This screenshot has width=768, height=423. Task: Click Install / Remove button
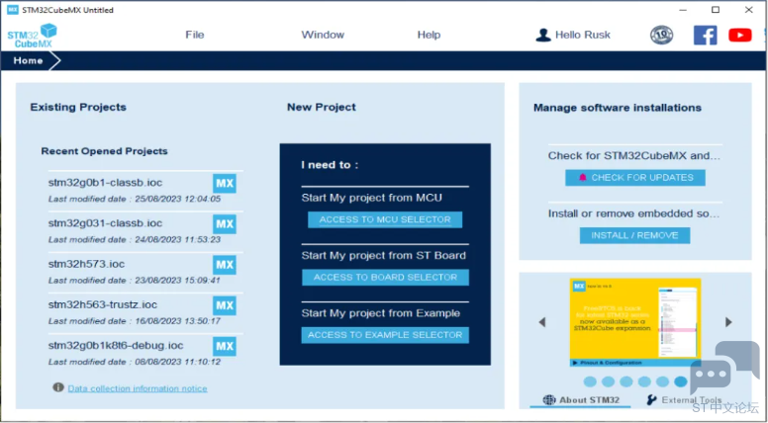pos(634,235)
